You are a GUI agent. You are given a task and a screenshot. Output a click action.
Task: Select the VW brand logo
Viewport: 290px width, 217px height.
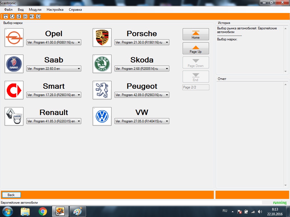[x=102, y=116]
